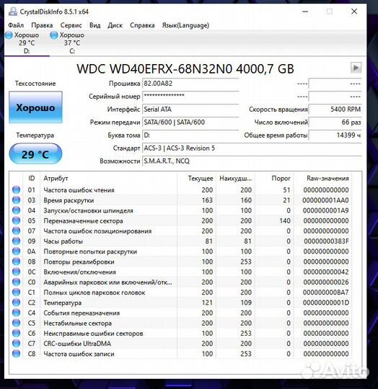Viewport: 378px width, 389px height.
Task: Select disk D: tab at 29 °C
Action: [x=26, y=43]
